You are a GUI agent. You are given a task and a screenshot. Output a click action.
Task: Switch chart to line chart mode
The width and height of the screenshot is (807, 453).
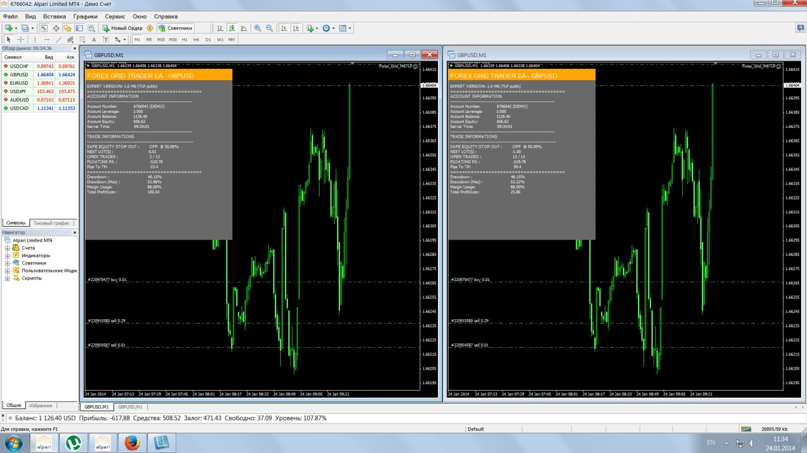(x=244, y=28)
